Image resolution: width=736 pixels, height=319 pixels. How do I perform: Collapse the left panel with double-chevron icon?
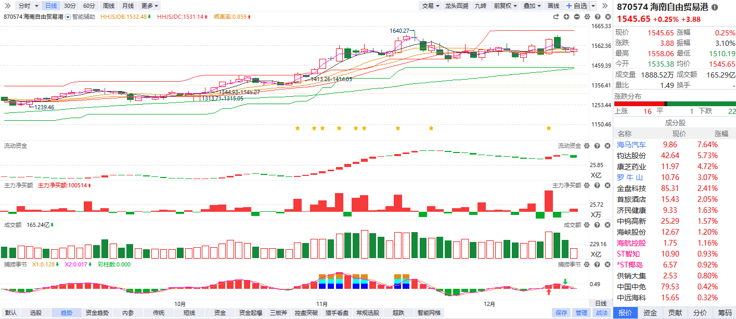point(8,6)
